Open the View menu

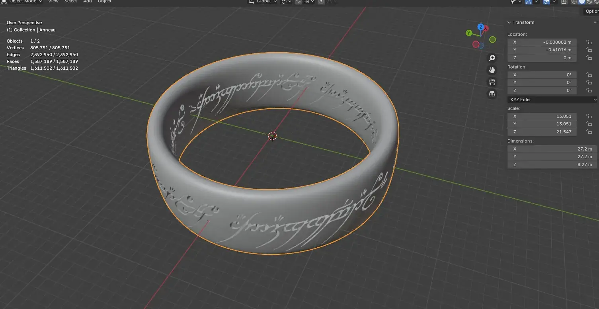[x=53, y=2]
